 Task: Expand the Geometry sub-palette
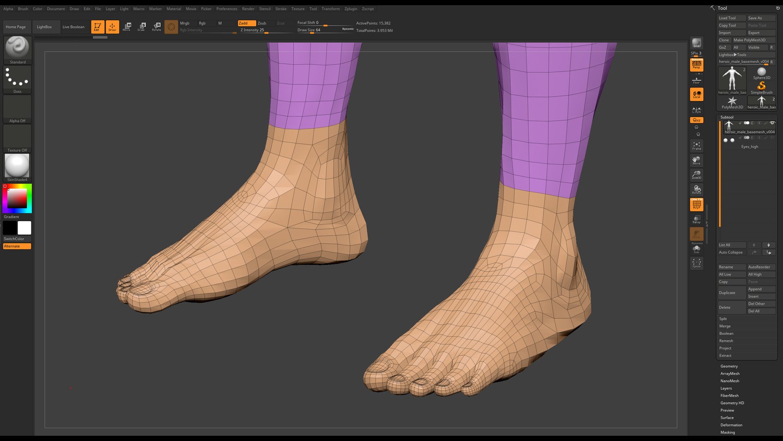click(x=729, y=366)
